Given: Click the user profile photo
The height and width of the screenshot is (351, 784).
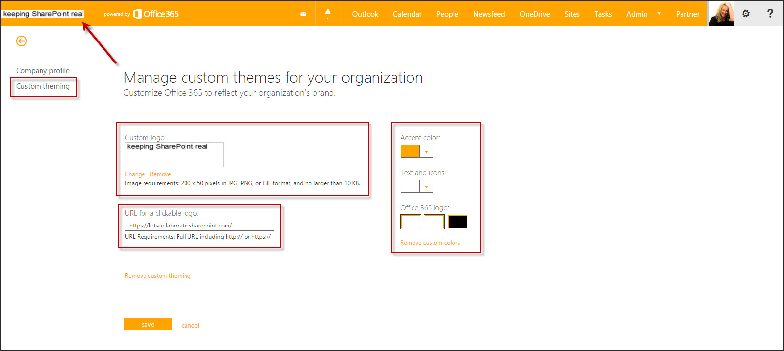Looking at the screenshot, I should [x=721, y=14].
